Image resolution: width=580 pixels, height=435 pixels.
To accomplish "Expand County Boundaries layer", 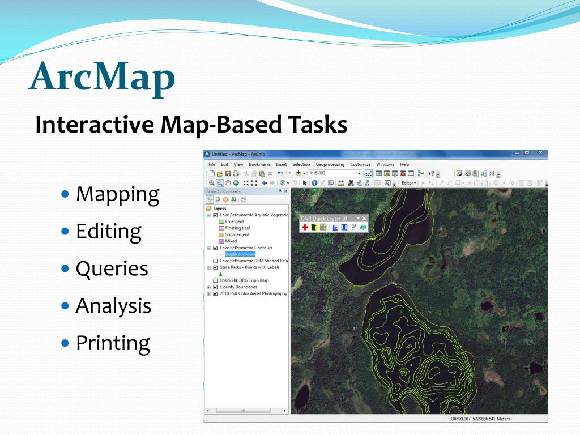I will coord(208,287).
